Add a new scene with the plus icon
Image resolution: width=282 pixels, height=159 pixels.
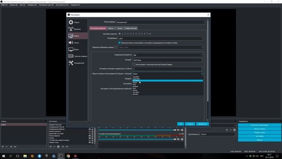pyautogui.click(x=3, y=147)
